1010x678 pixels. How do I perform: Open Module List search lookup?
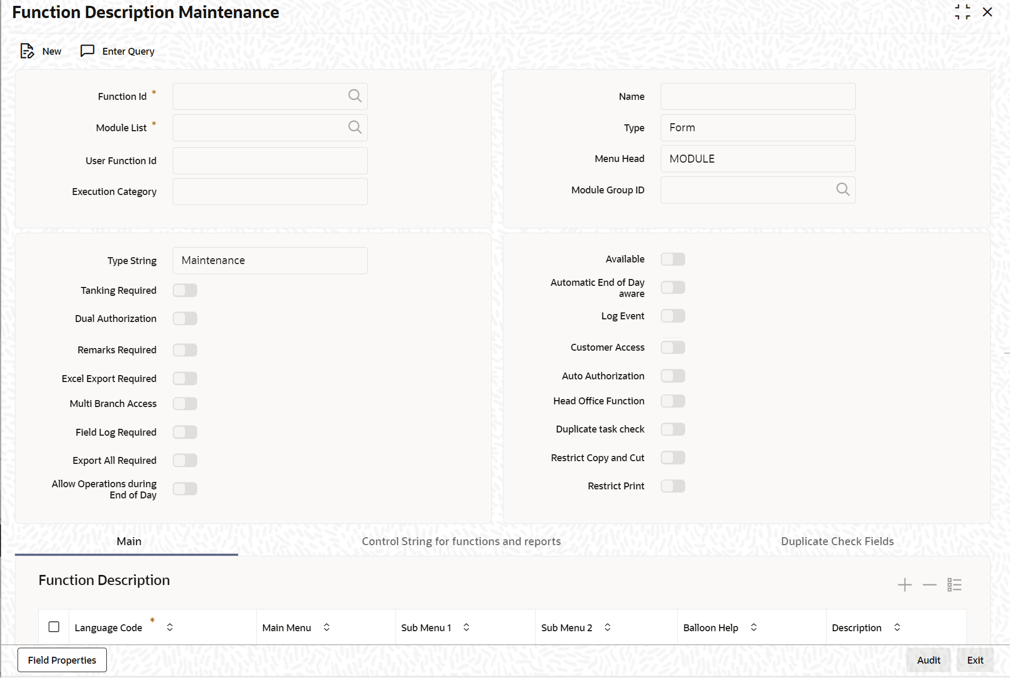(355, 127)
